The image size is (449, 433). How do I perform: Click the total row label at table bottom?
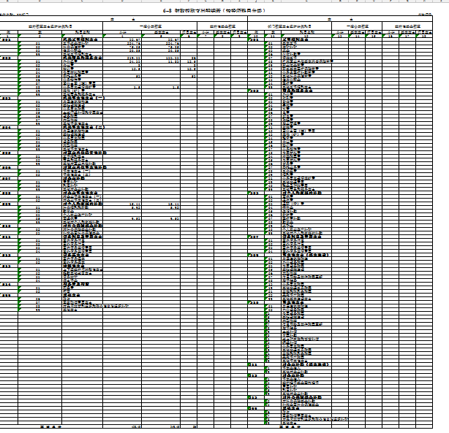[51, 426]
